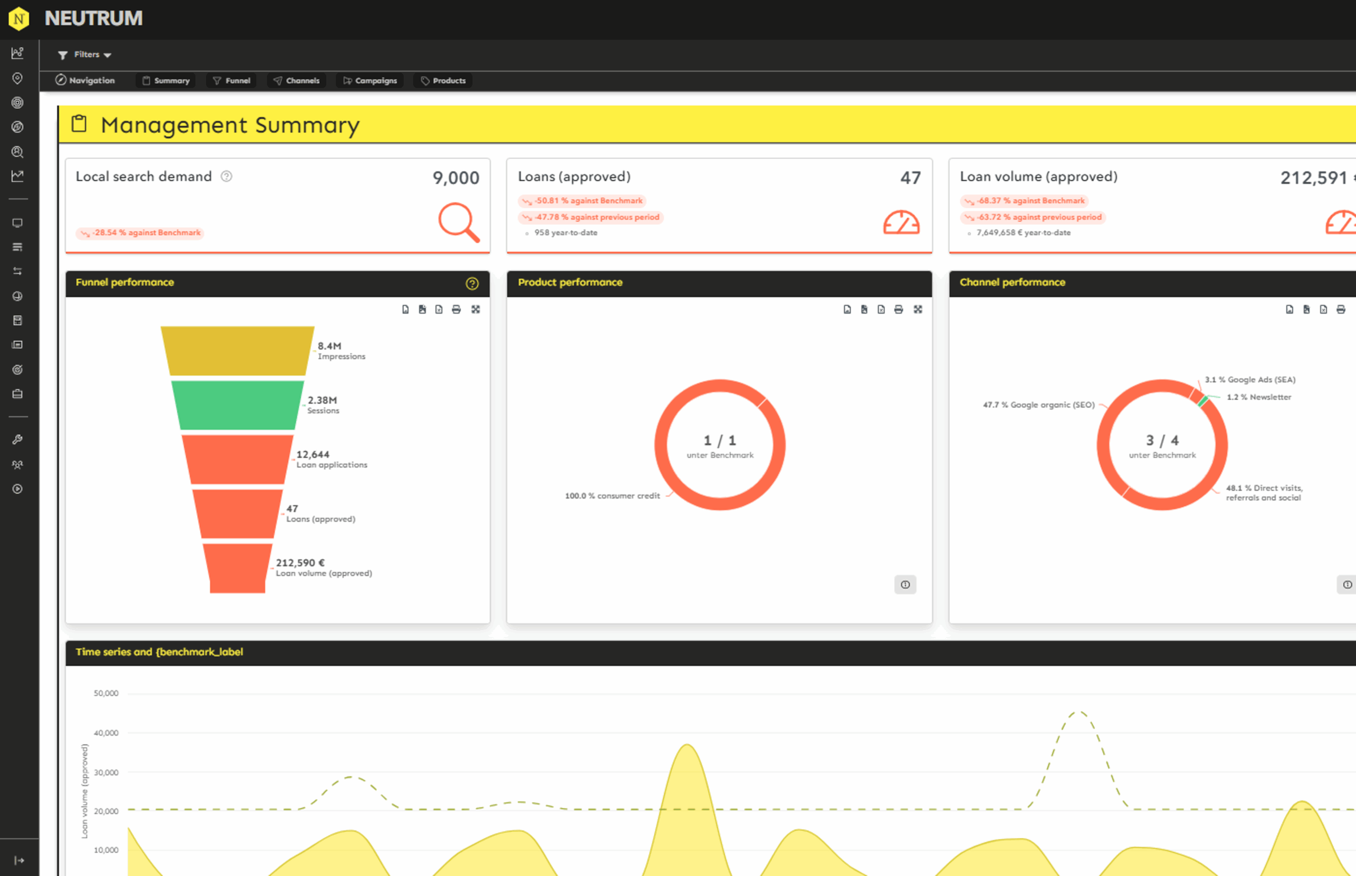1356x876 pixels.
Task: Jump to the Products section
Action: 443,81
